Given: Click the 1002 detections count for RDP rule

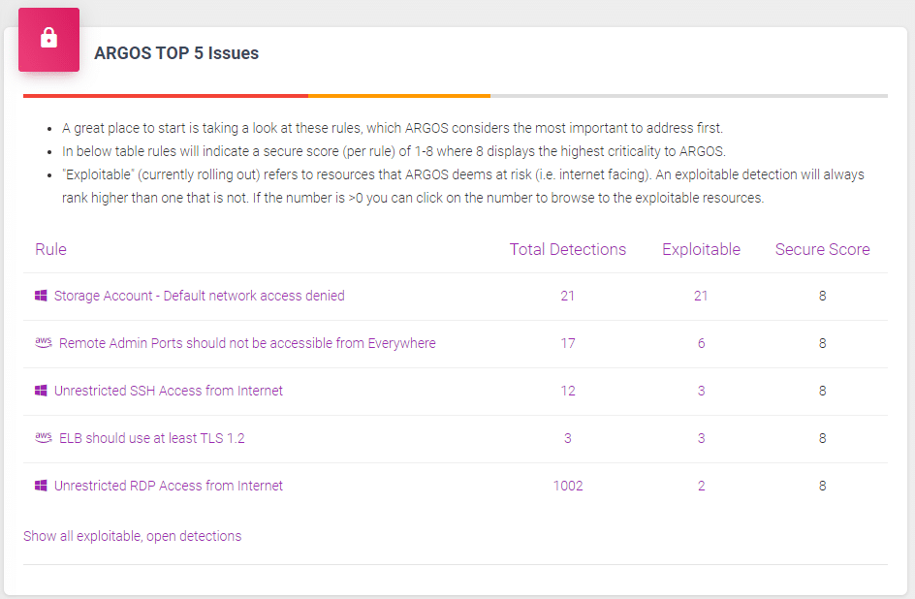Looking at the screenshot, I should tap(568, 486).
